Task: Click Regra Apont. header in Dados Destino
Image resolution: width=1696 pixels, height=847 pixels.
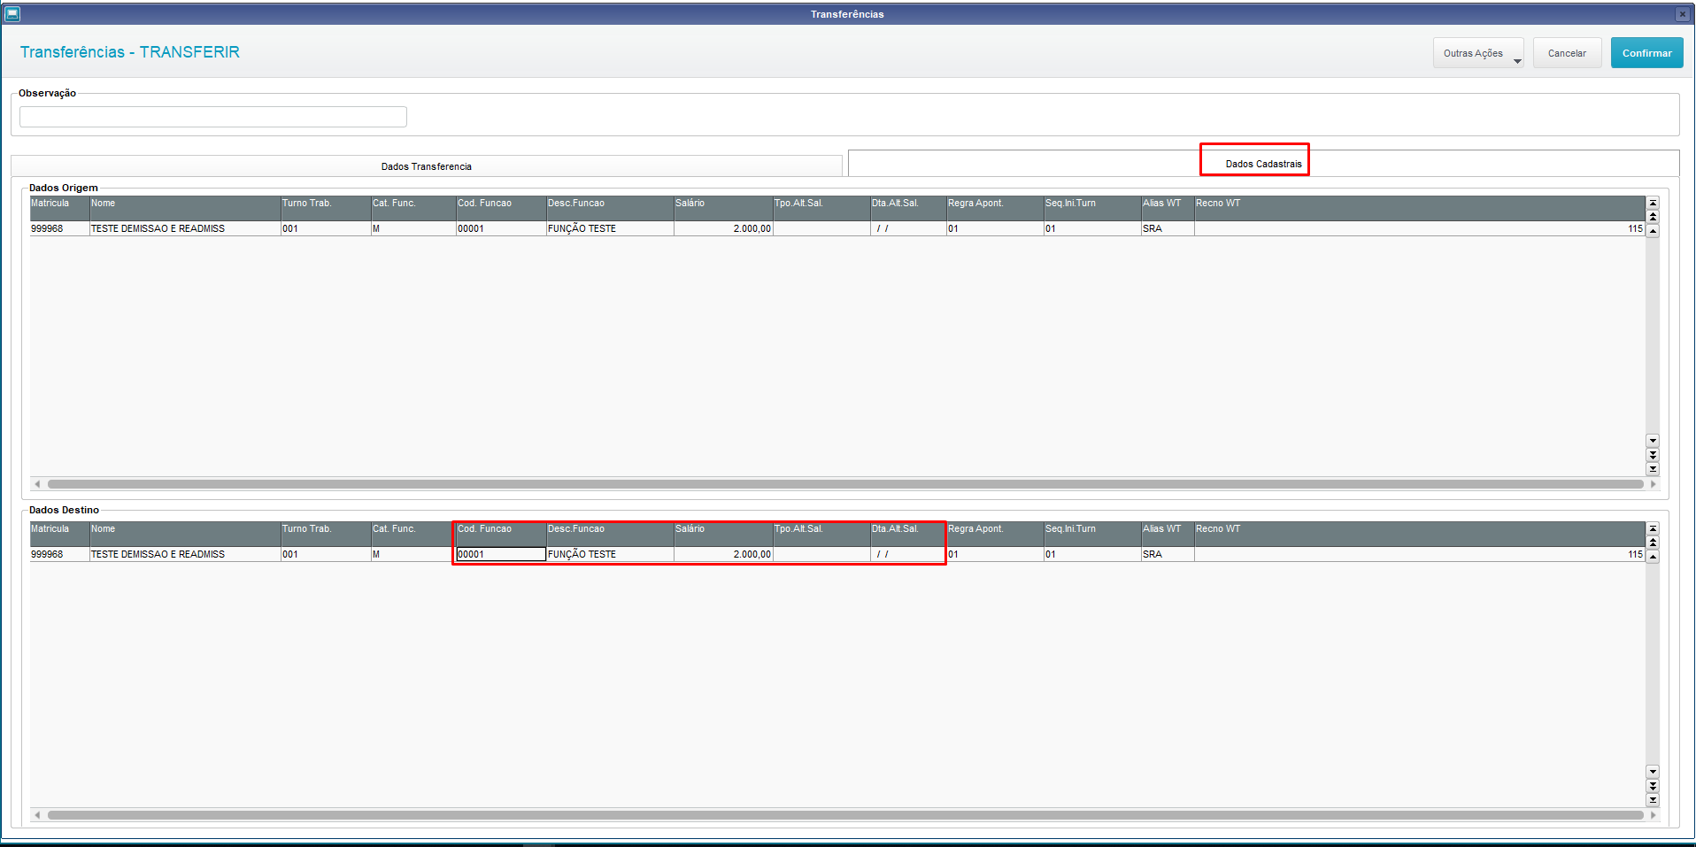Action: (995, 535)
